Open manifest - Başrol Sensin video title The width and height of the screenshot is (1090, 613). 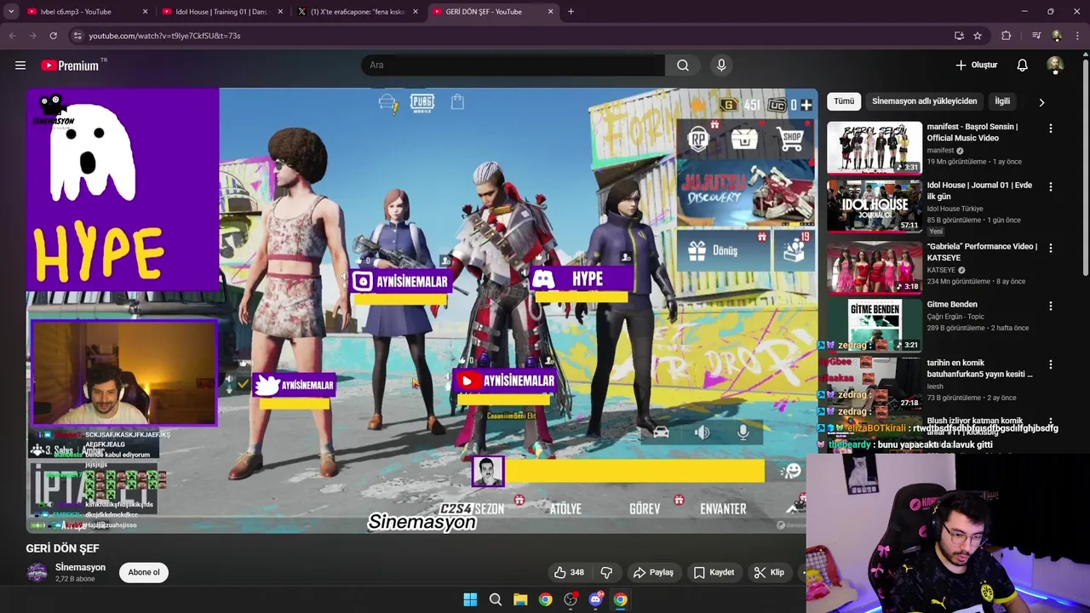pos(972,132)
